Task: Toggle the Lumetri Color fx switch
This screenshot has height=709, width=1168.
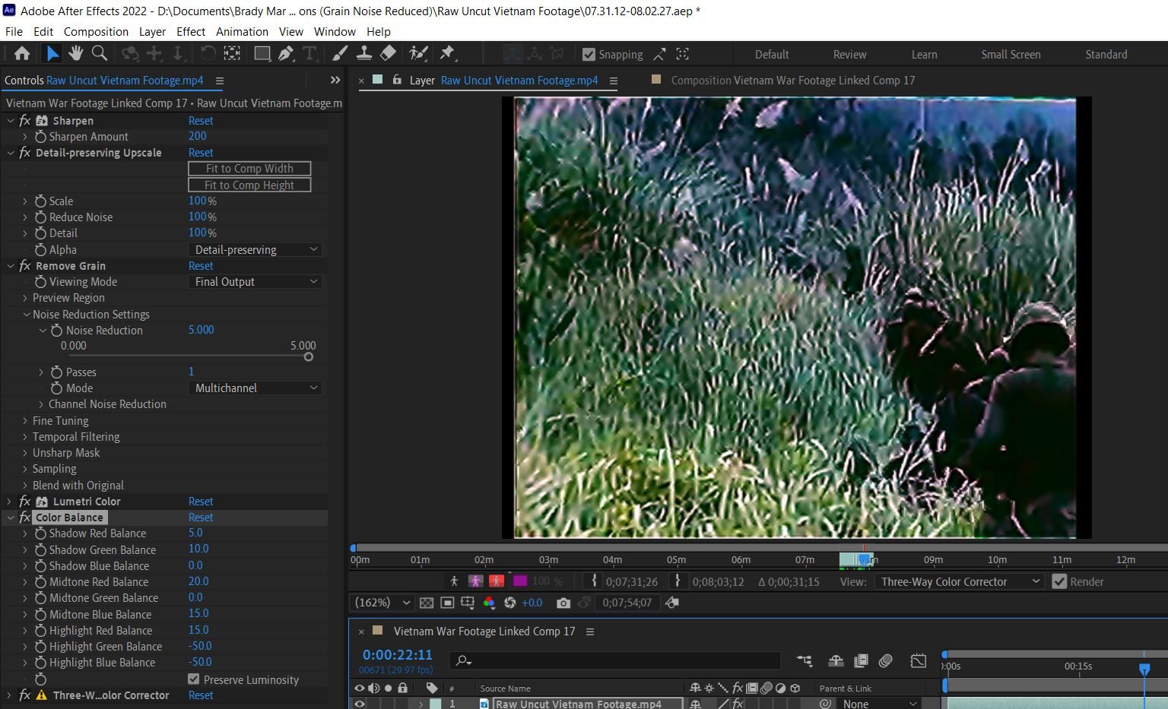Action: (x=25, y=502)
